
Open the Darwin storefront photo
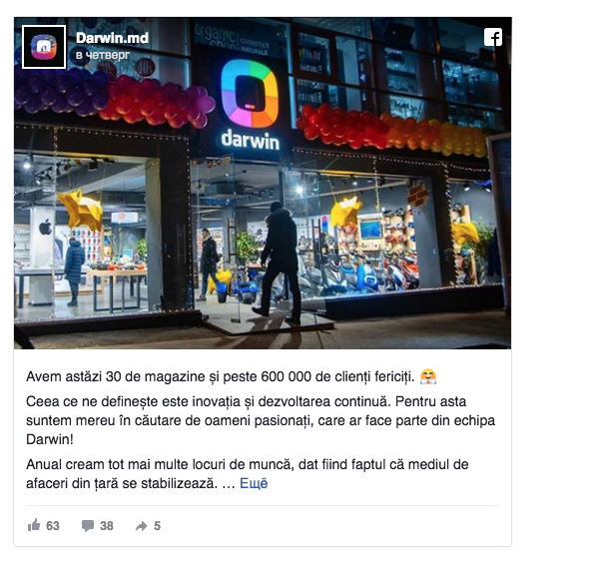point(263,183)
